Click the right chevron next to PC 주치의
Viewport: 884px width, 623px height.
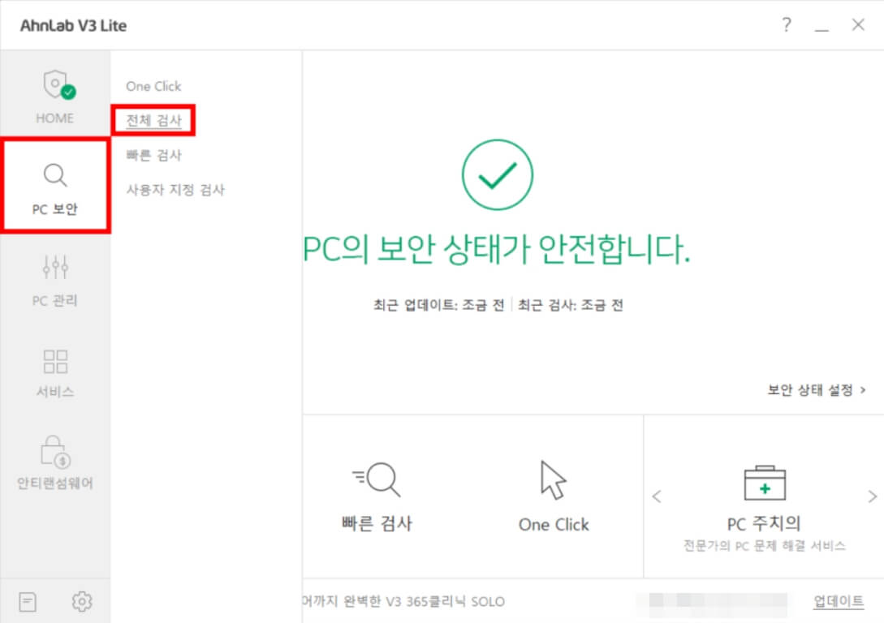pyautogui.click(x=871, y=496)
